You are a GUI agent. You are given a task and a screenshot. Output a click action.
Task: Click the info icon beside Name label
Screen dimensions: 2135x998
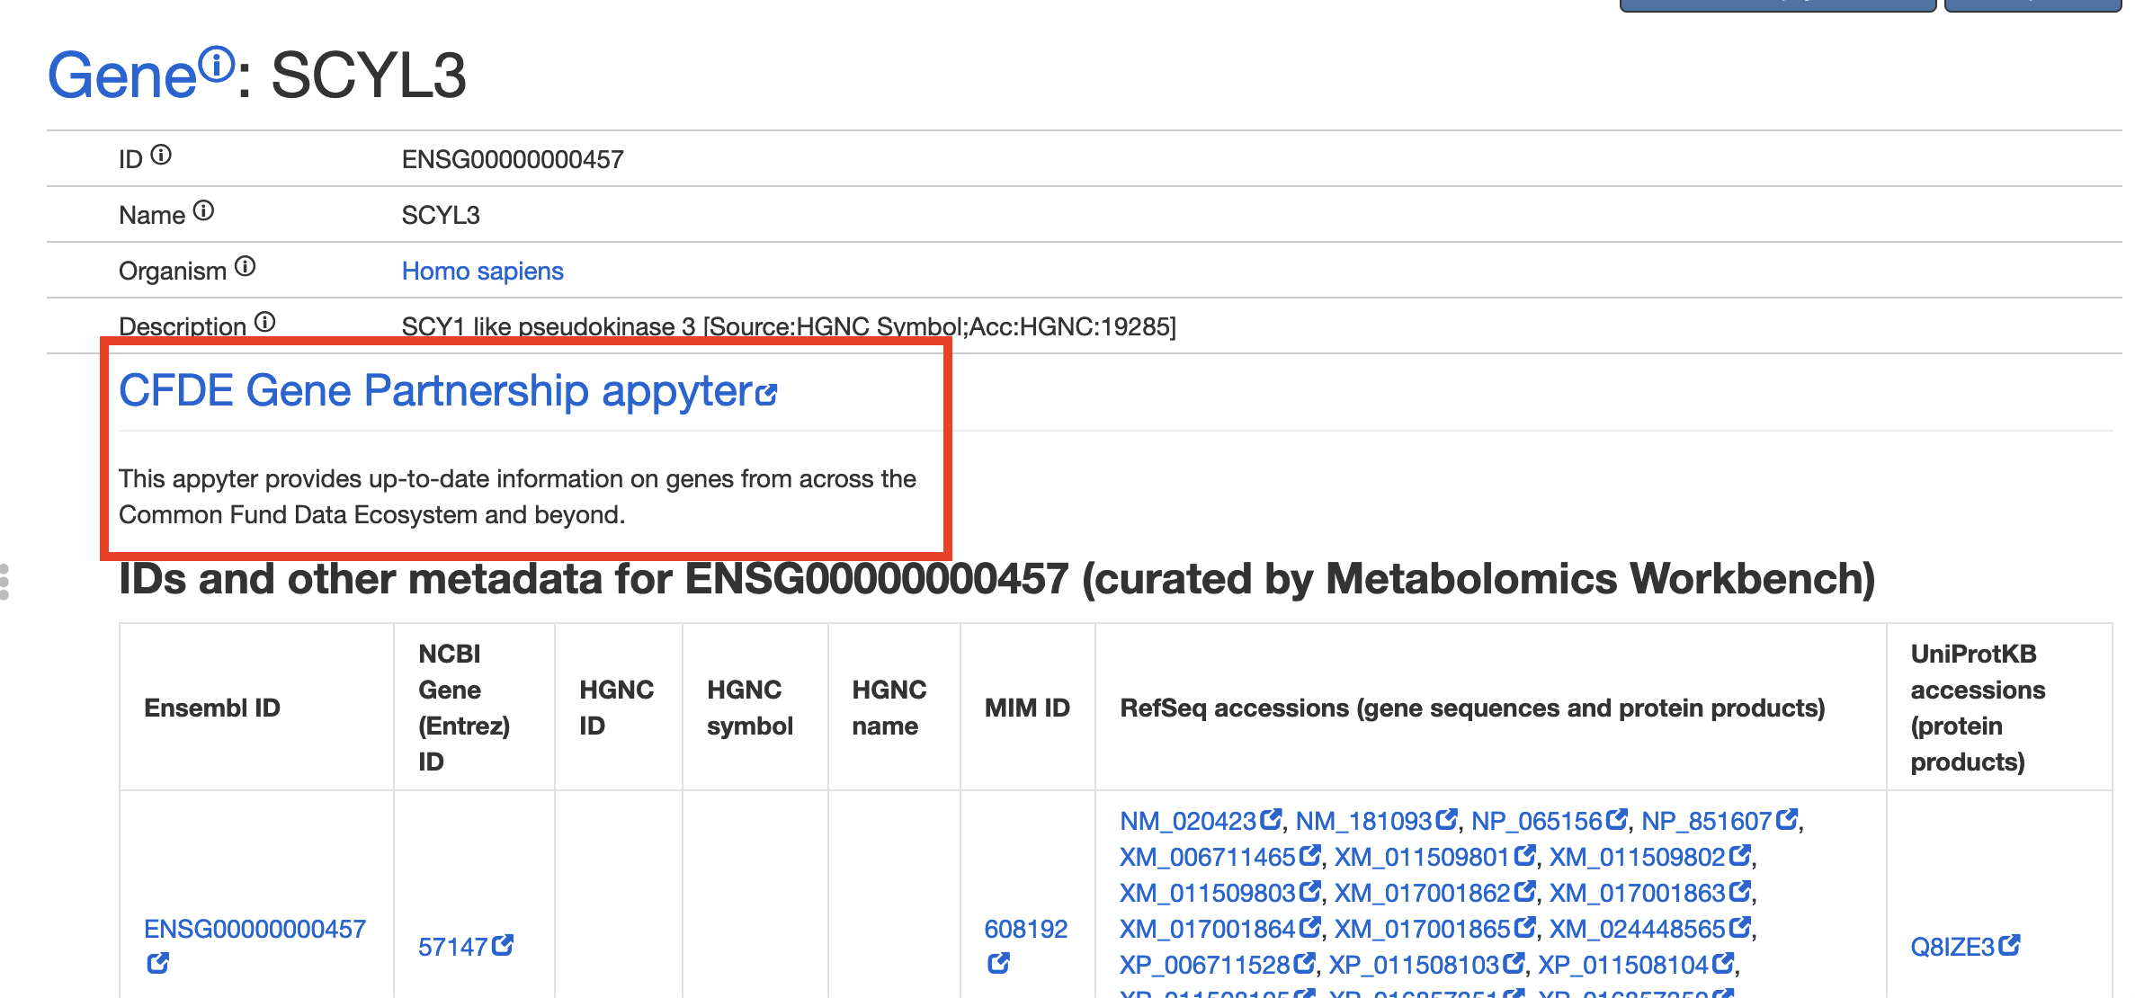tap(204, 211)
